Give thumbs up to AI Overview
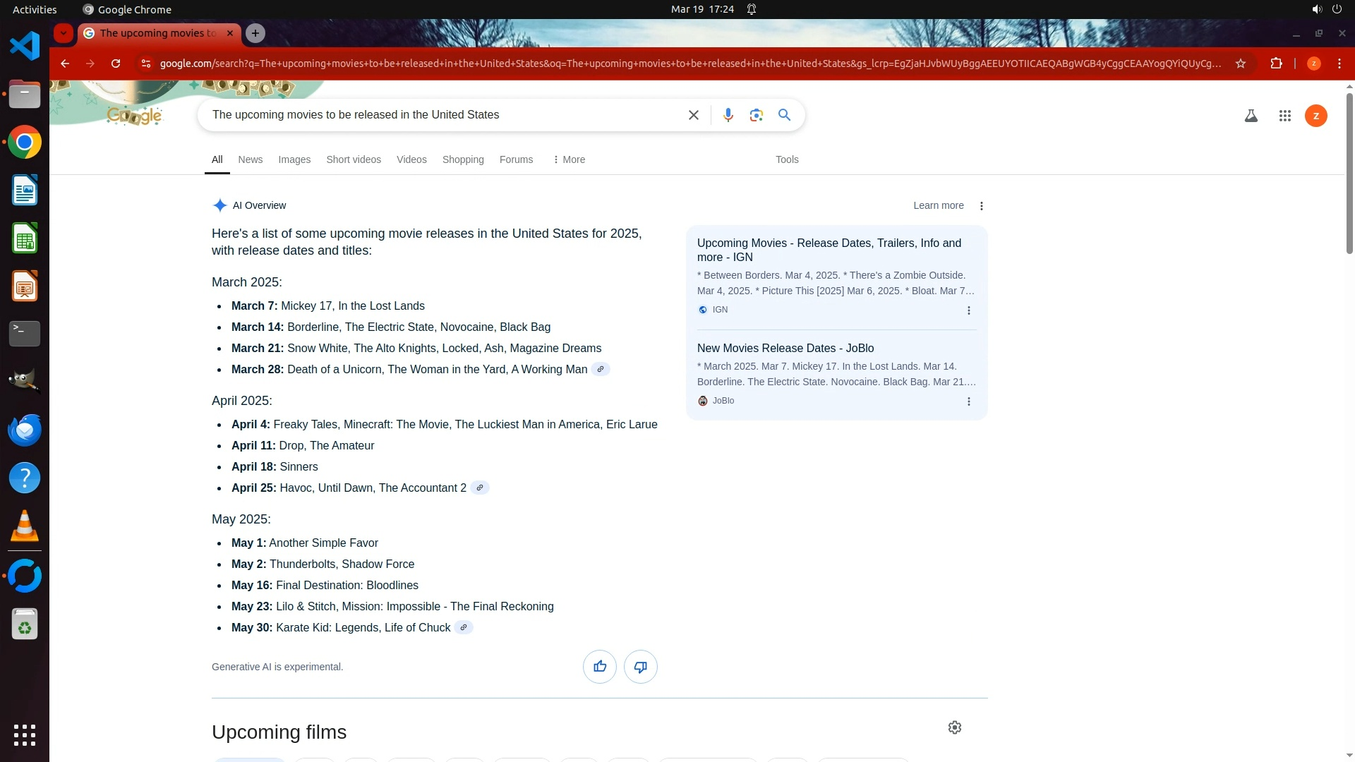This screenshot has width=1355, height=762. pyautogui.click(x=599, y=666)
